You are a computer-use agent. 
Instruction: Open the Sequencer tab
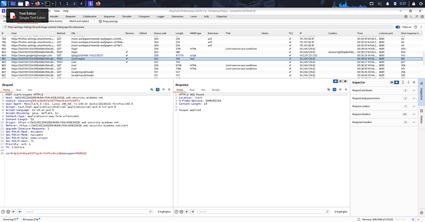(x=109, y=16)
